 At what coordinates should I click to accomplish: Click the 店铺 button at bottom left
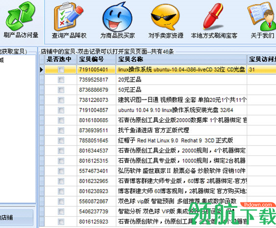pos(16,218)
